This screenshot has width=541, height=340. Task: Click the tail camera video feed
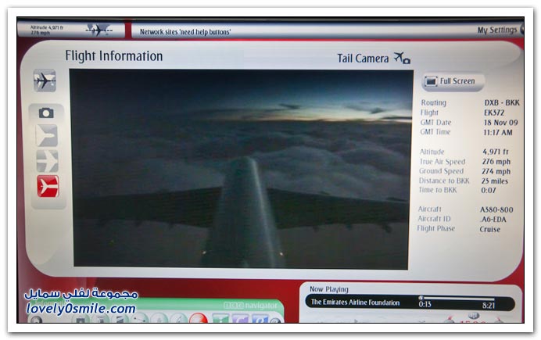(241, 168)
